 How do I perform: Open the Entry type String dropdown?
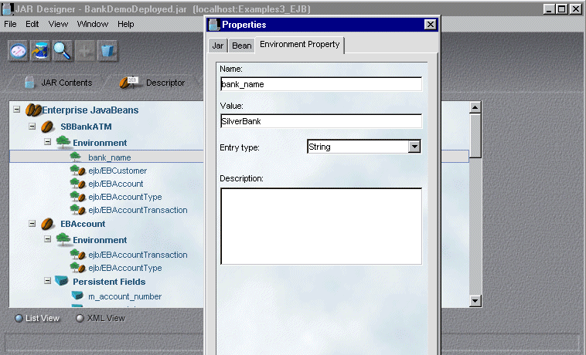click(414, 147)
